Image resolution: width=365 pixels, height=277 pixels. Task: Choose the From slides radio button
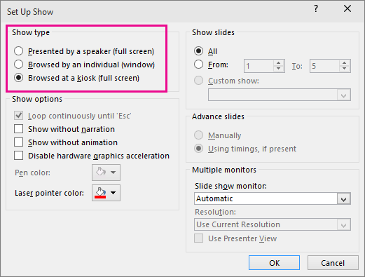pos(198,65)
